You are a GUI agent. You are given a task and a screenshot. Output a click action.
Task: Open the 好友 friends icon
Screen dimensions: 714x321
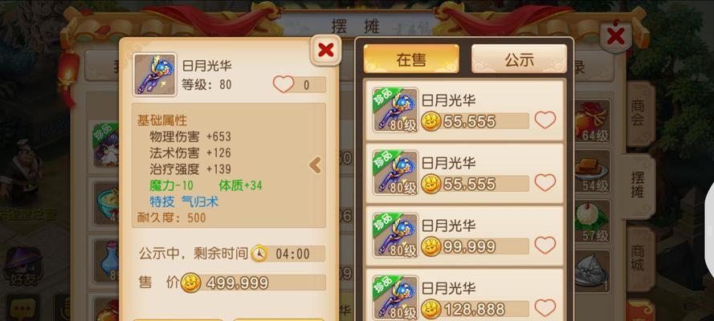pos(22,266)
